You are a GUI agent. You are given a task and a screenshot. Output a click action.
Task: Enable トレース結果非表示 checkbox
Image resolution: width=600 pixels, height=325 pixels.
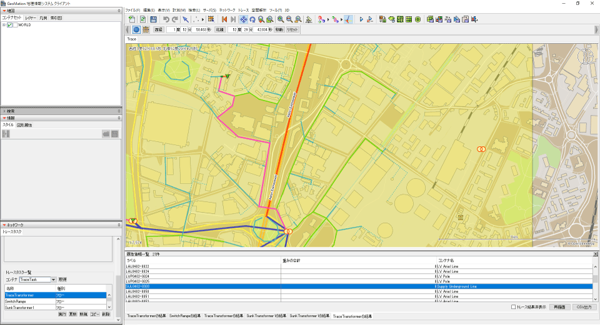[513, 307]
